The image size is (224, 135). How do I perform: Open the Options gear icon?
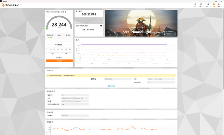tap(220, 5)
